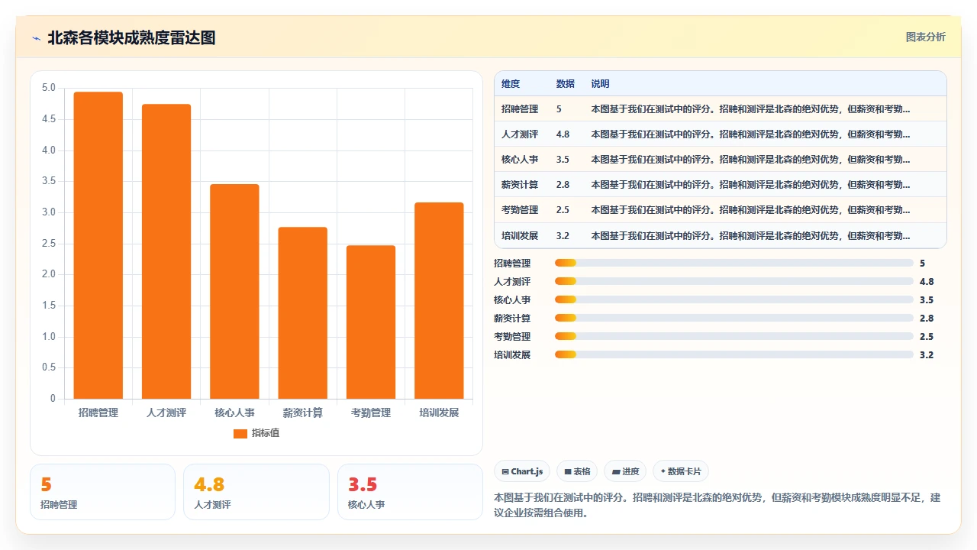The image size is (977, 550).
Task: Click the 薪资计算 bar in chart
Action: (302, 312)
